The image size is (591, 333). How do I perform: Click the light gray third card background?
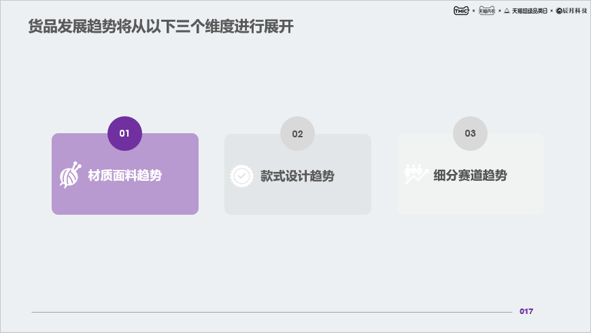point(470,200)
